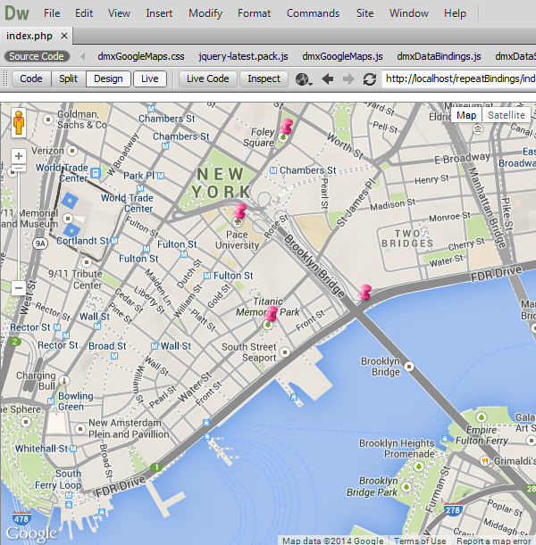
Task: Click the South Street Seaport marker
Action: click(285, 352)
